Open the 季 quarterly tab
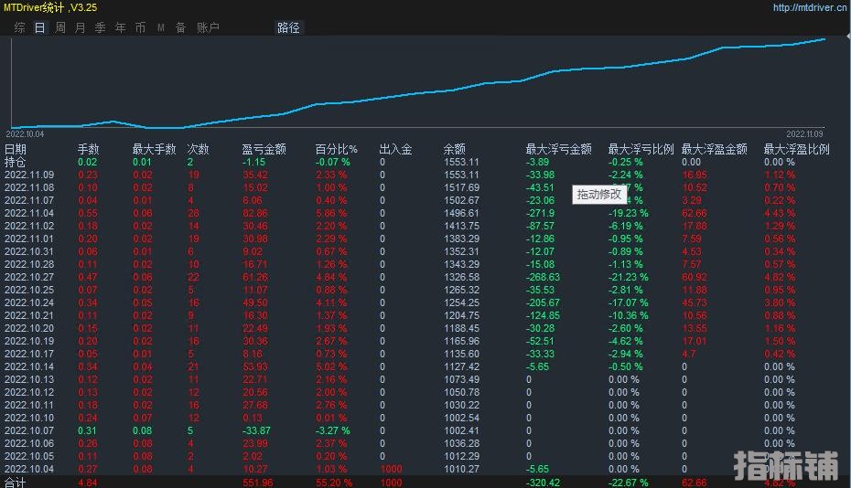The width and height of the screenshot is (851, 488). [x=100, y=27]
